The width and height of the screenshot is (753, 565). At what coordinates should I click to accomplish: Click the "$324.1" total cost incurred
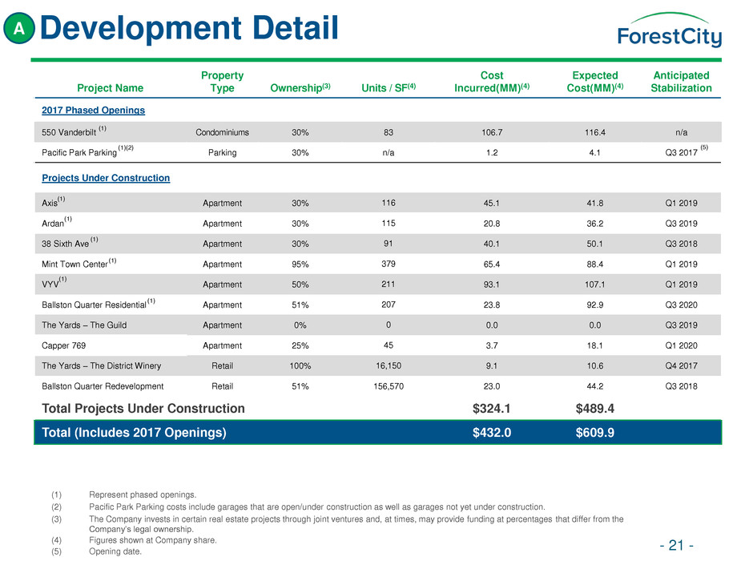(492, 409)
